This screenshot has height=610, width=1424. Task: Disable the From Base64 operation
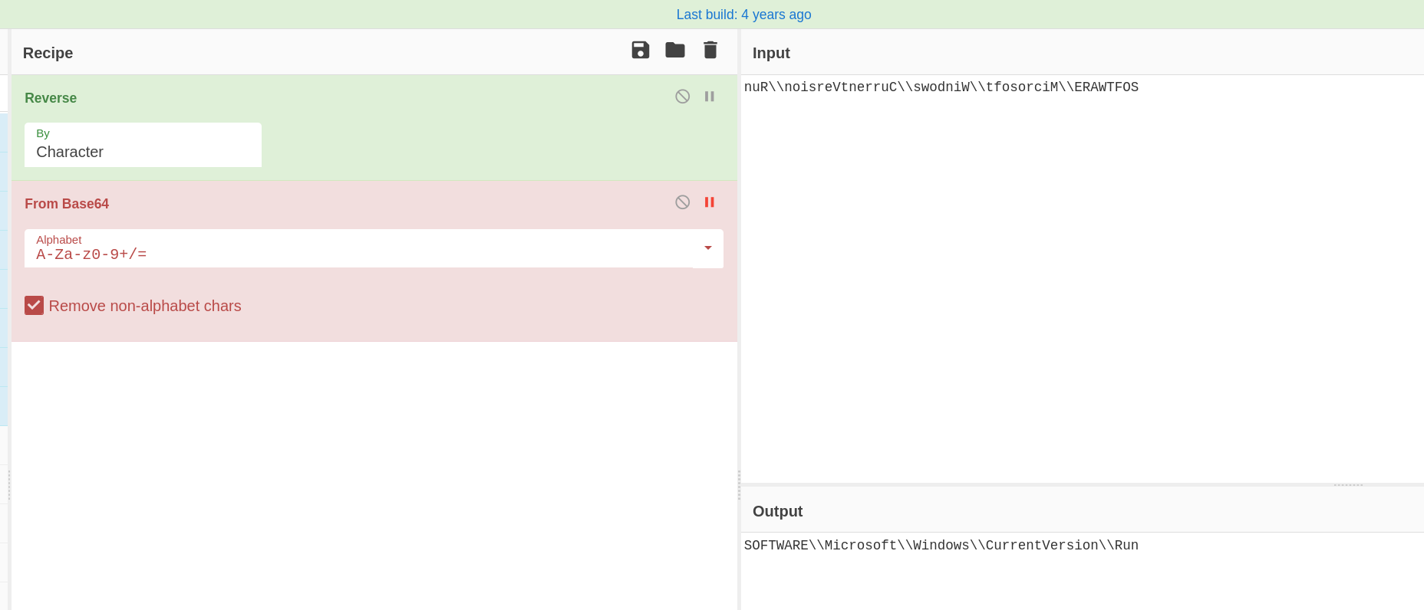[682, 202]
